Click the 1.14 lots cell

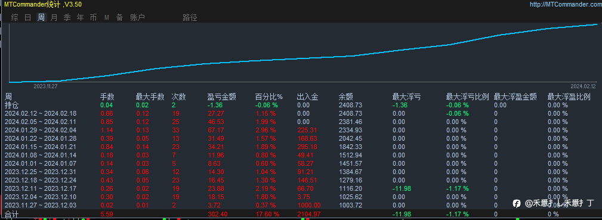click(106, 130)
